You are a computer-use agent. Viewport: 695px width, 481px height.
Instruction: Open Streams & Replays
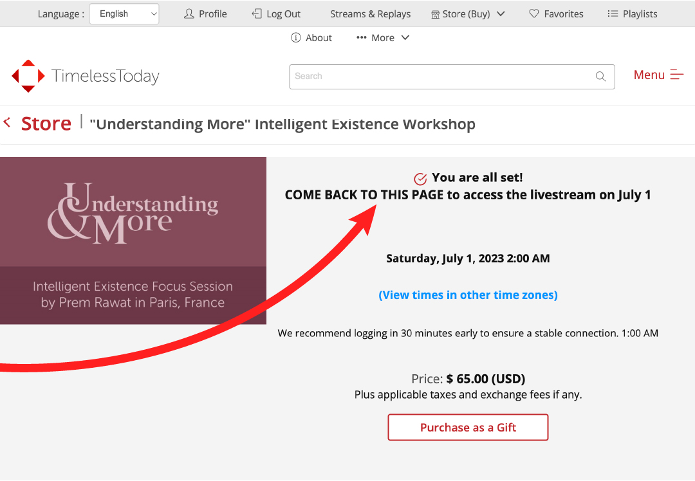[370, 14]
